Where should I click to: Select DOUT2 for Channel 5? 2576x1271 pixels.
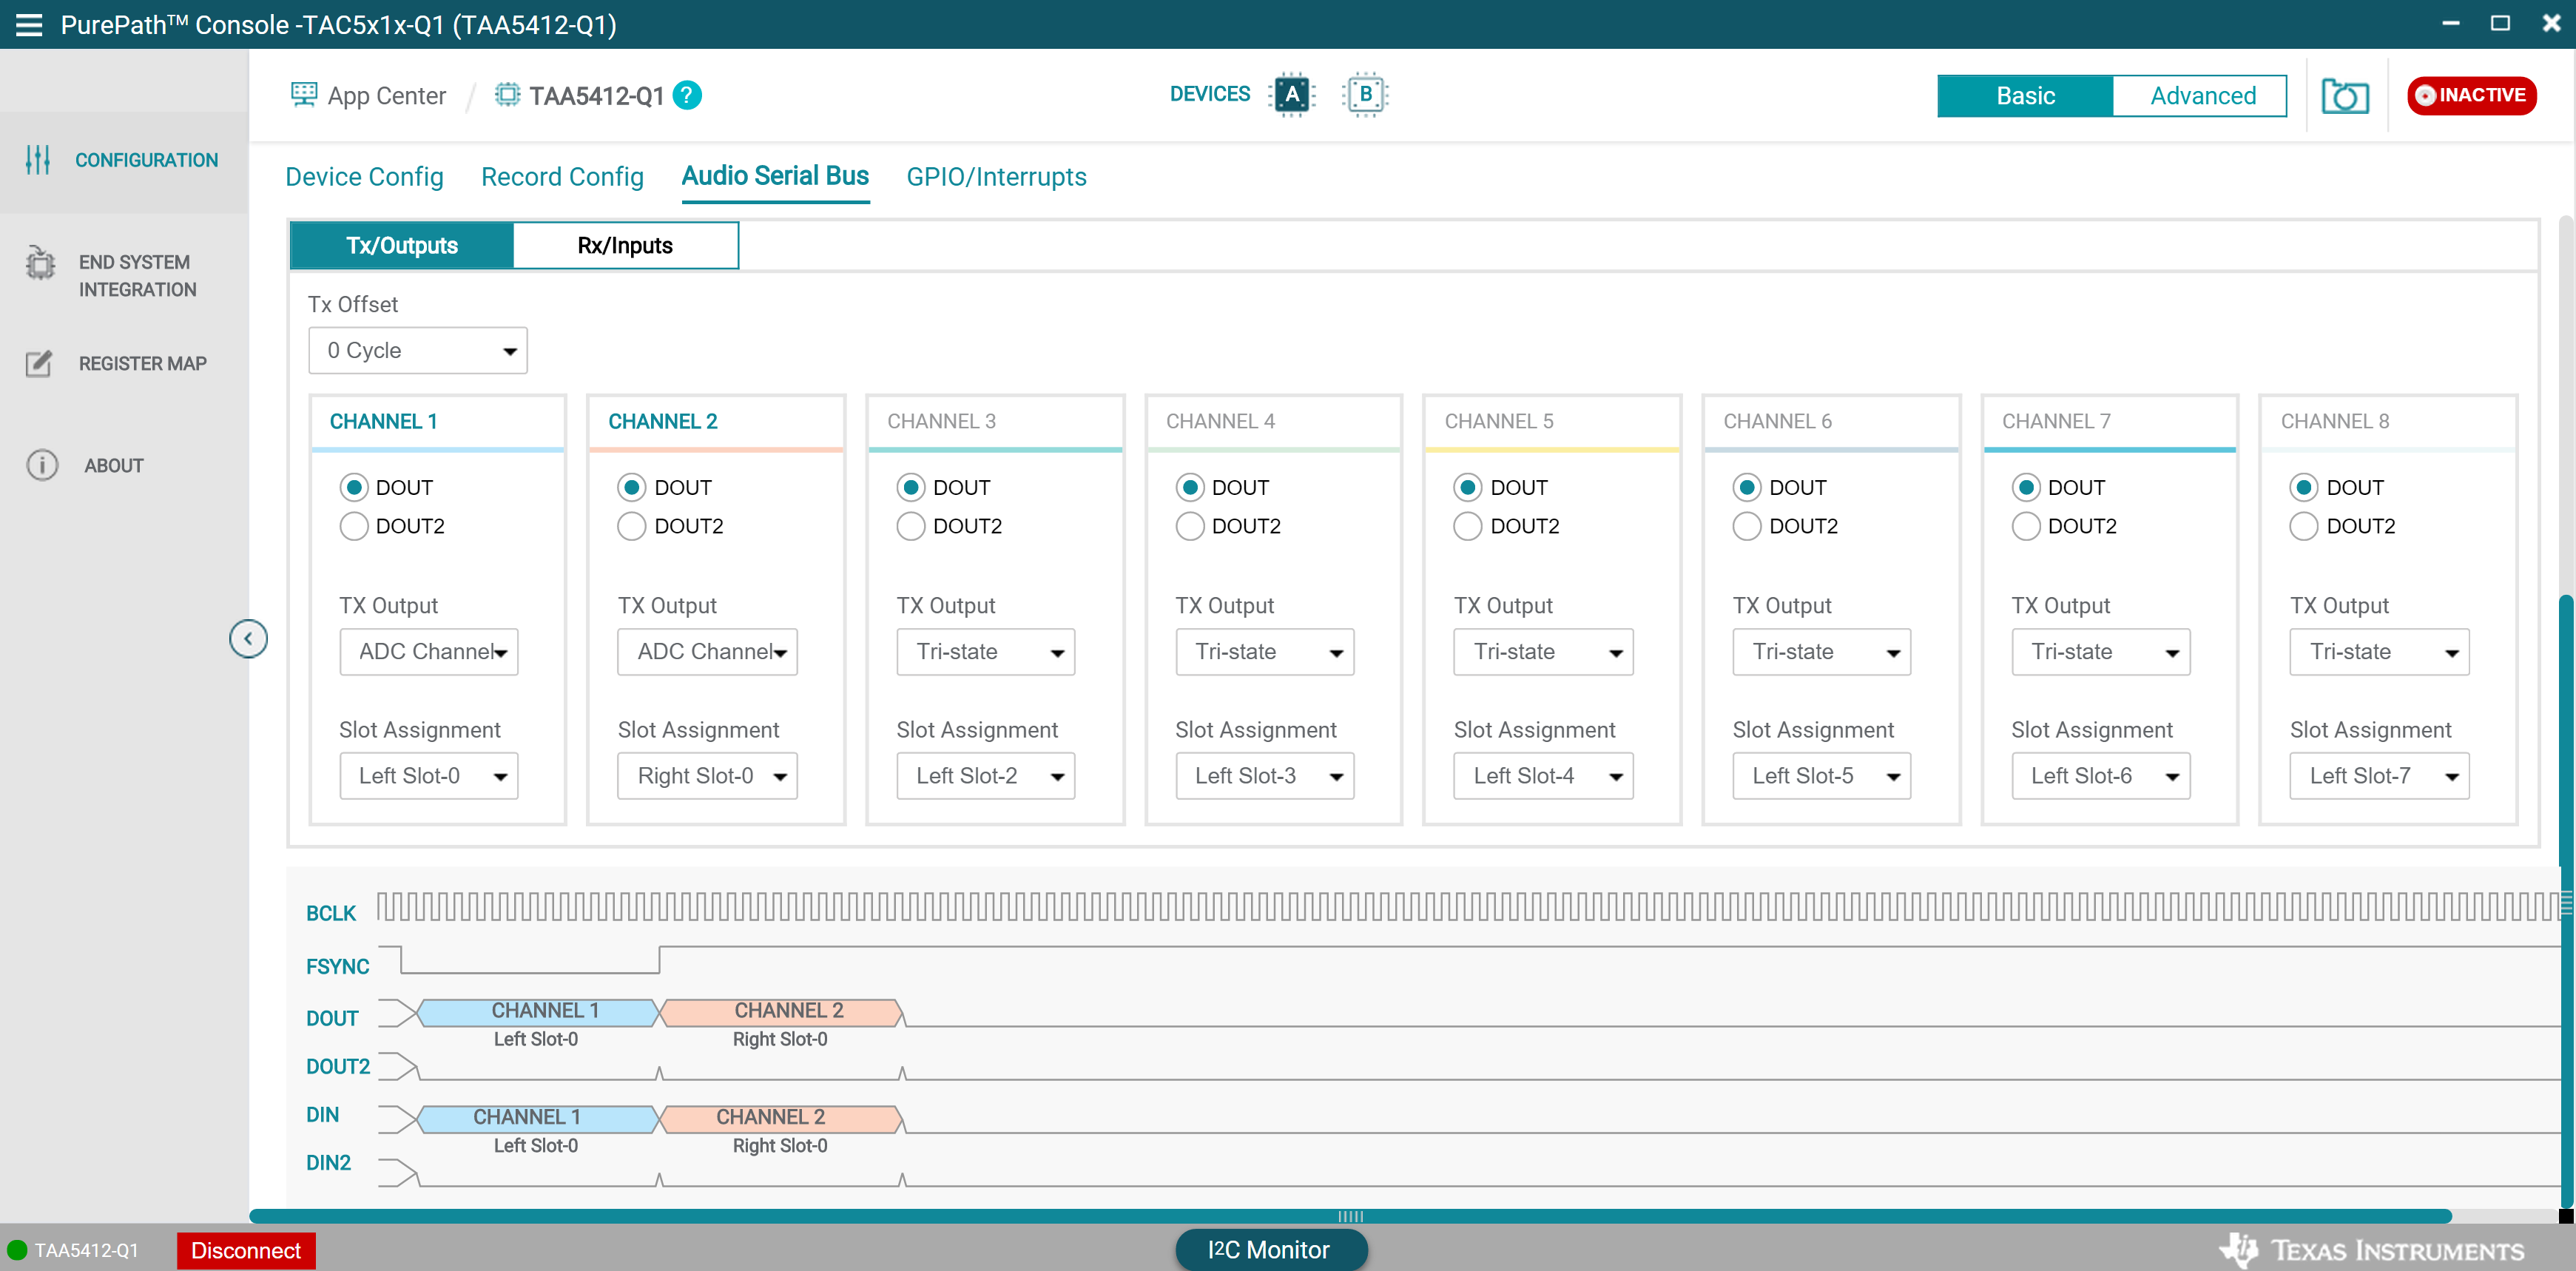[x=1467, y=526]
